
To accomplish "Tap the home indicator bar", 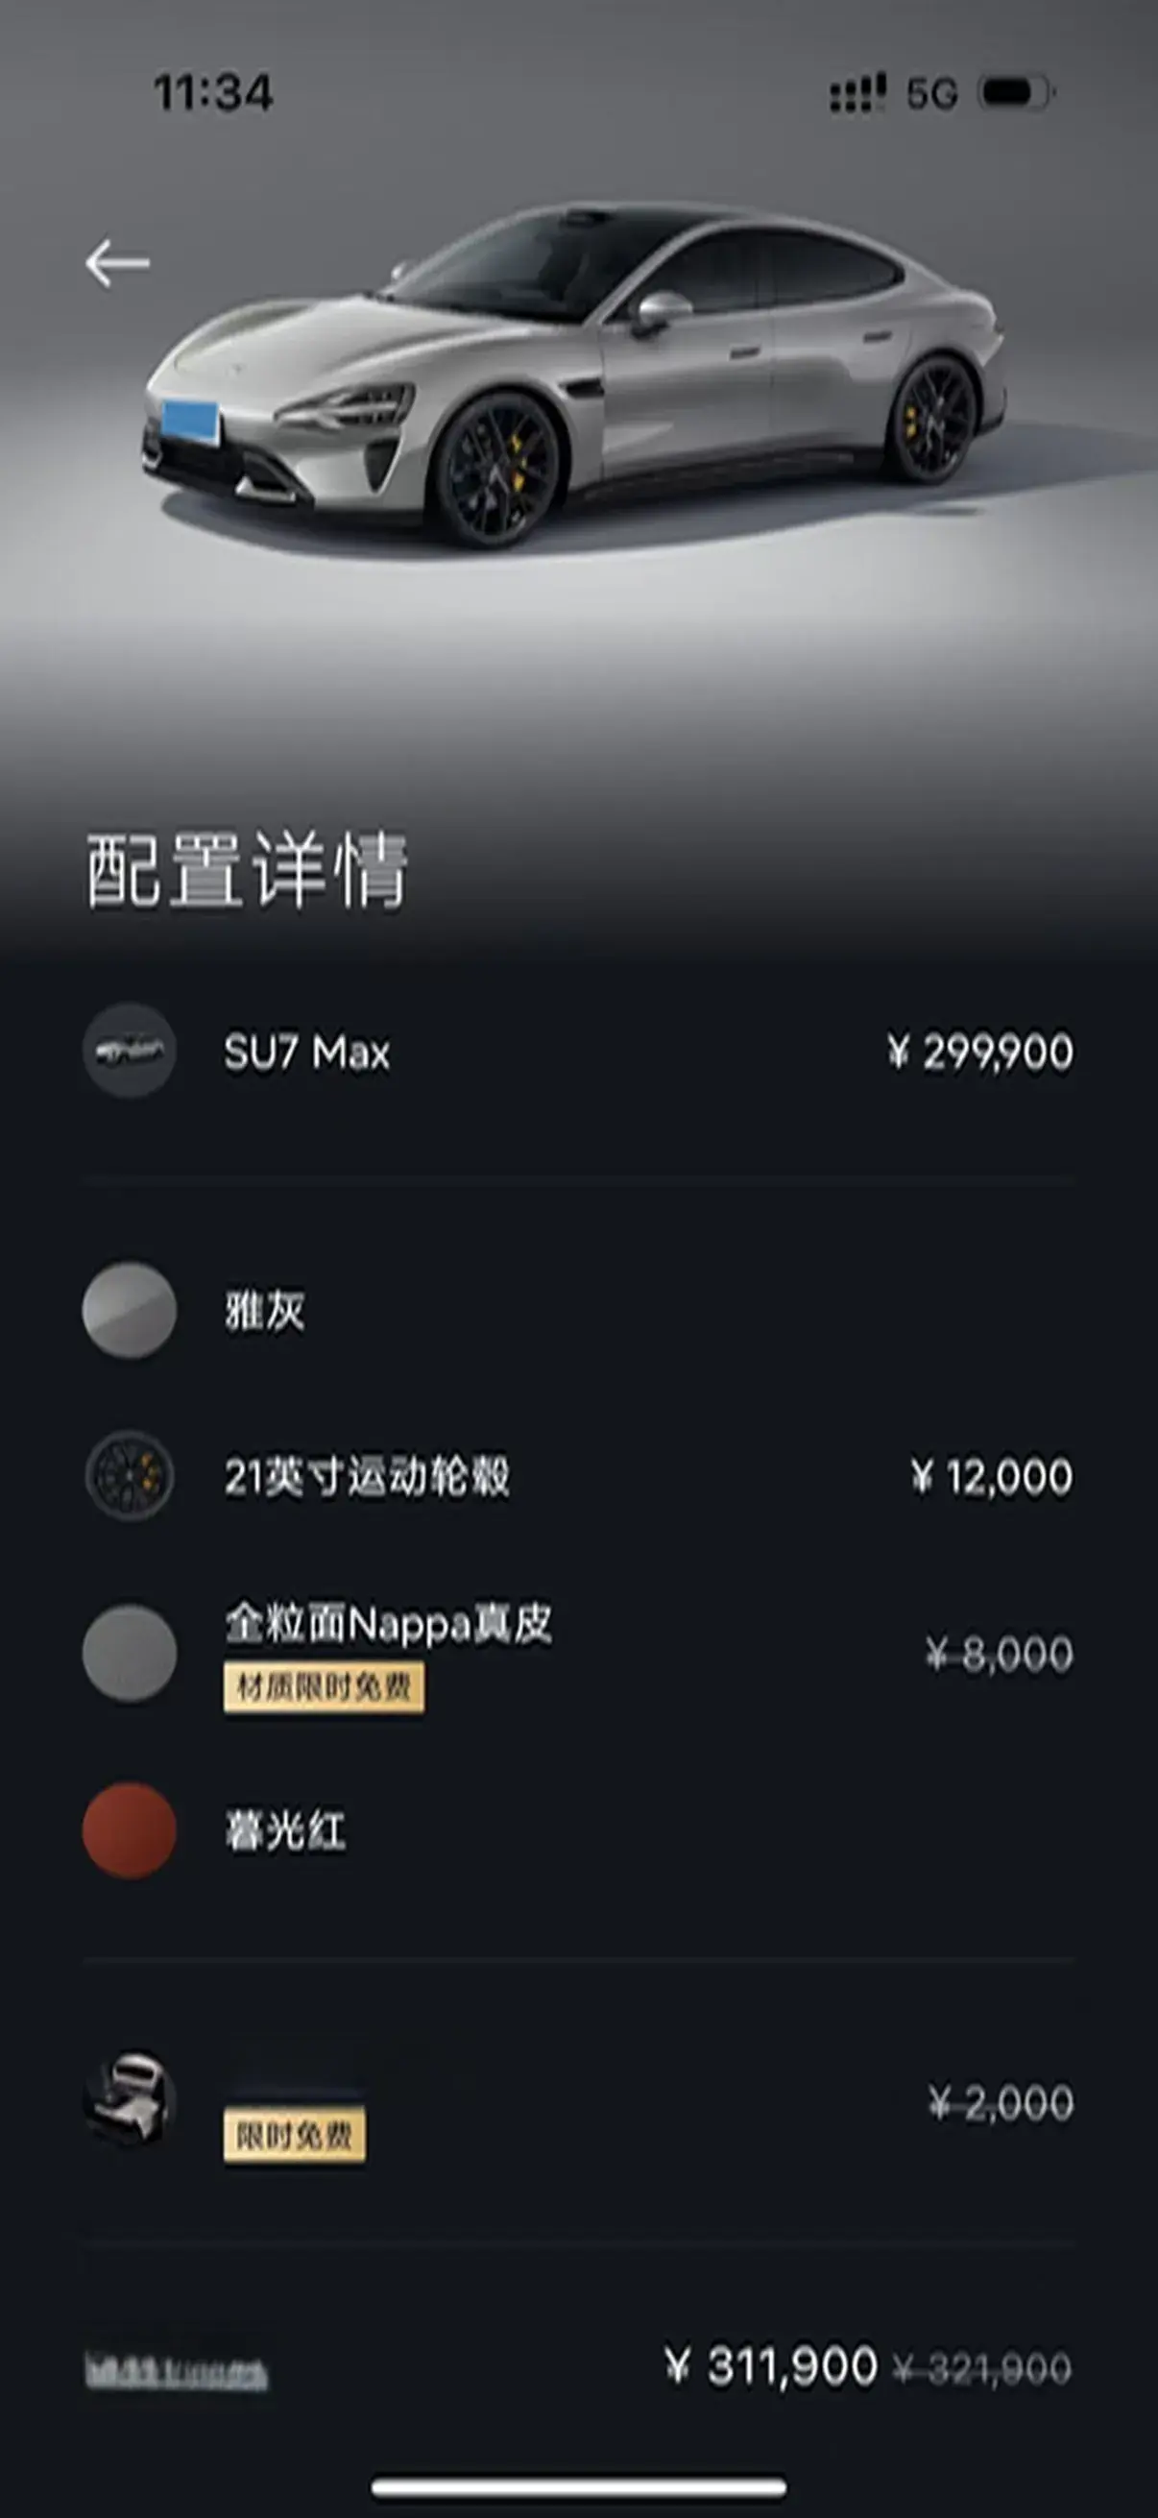I will 578,2485.
